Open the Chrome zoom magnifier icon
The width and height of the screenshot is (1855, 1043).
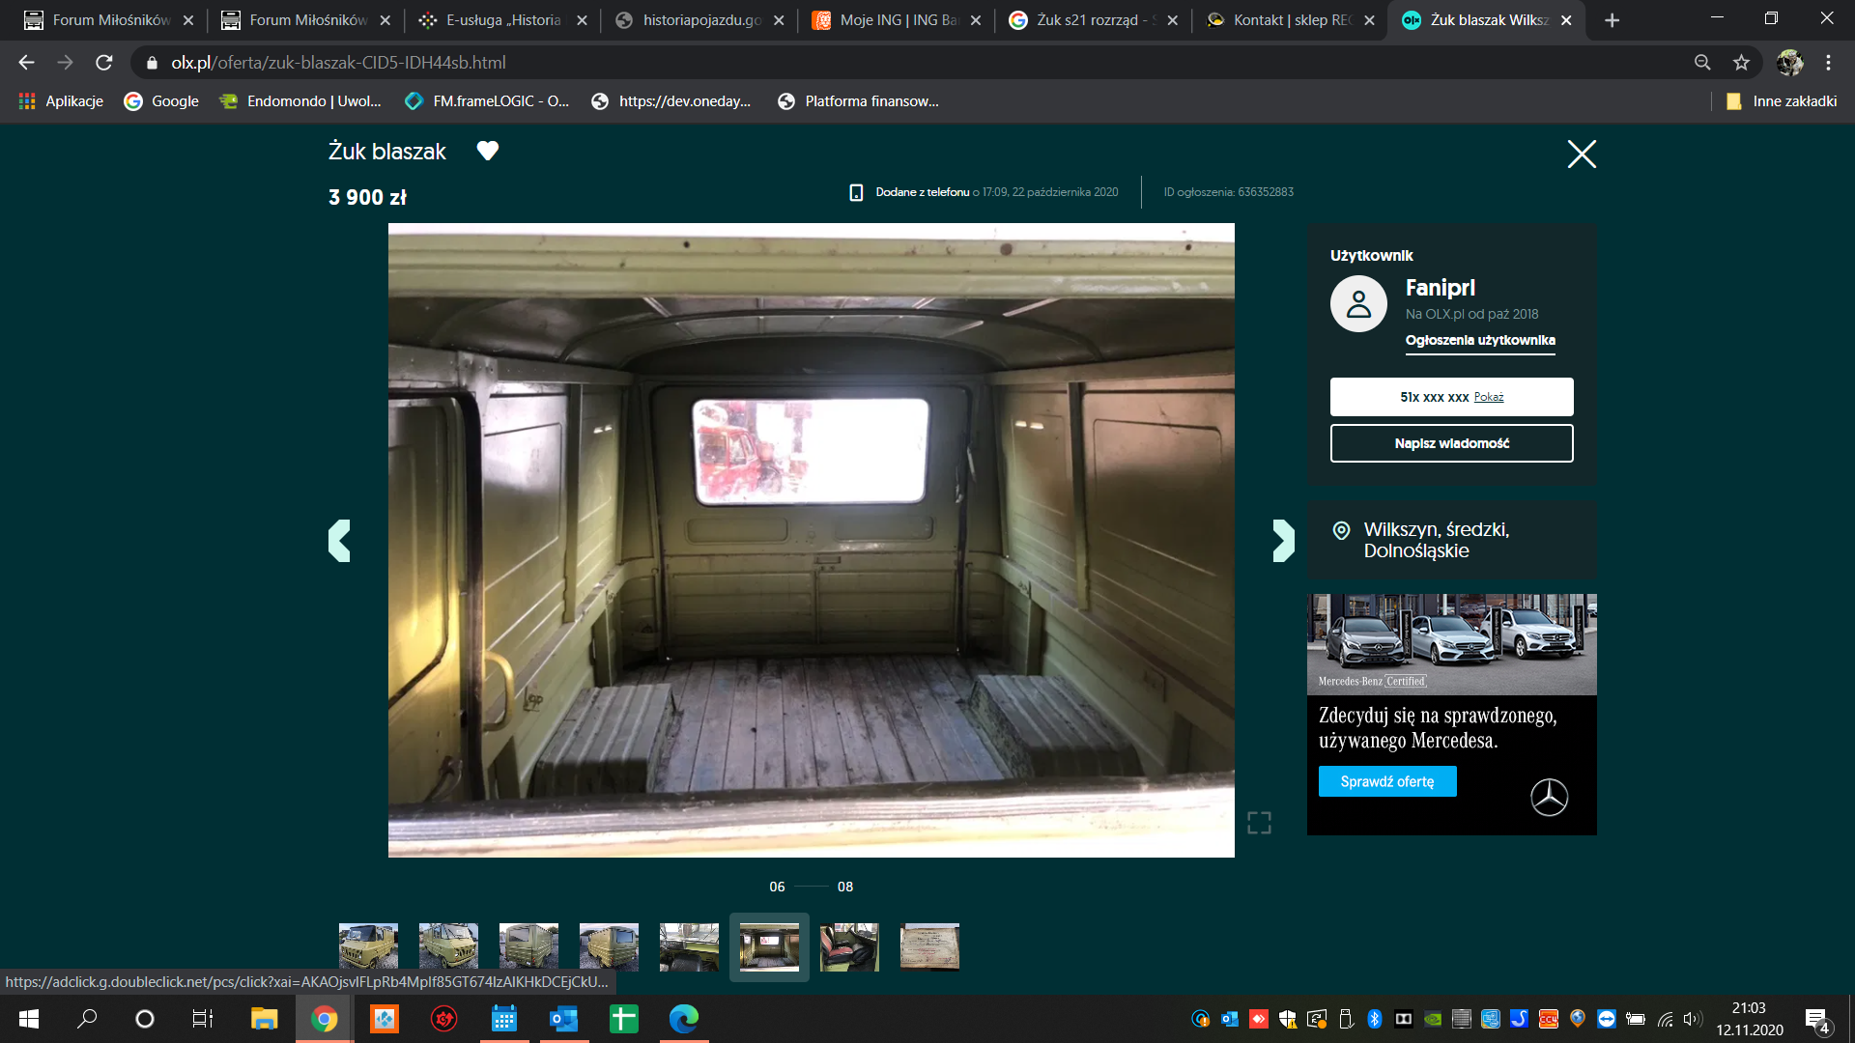coord(1702,63)
